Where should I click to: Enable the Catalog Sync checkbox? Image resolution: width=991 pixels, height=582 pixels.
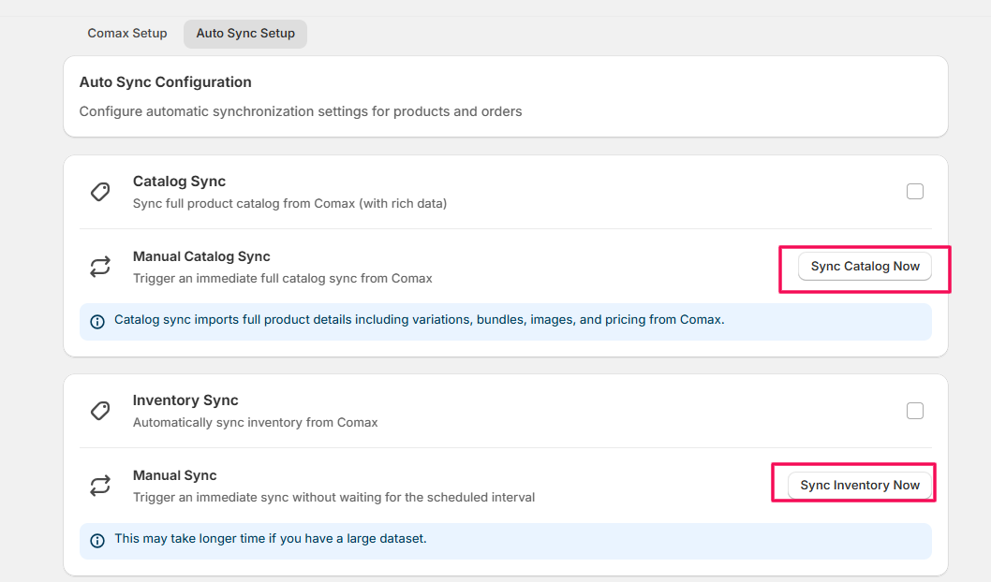pos(915,192)
